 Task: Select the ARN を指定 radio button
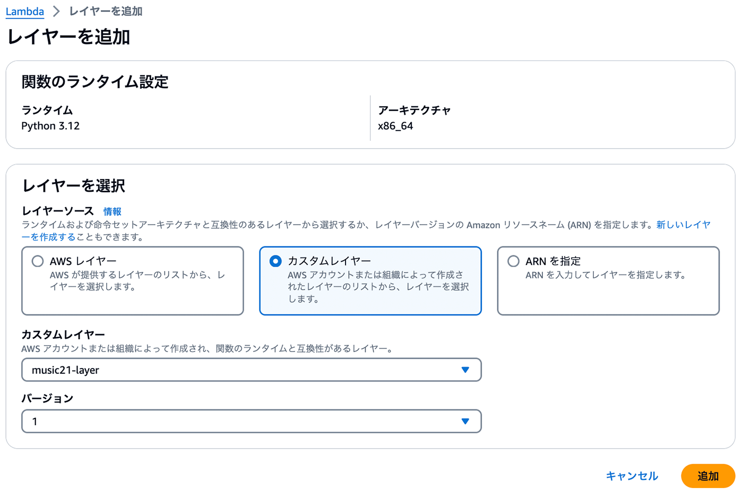tap(513, 261)
